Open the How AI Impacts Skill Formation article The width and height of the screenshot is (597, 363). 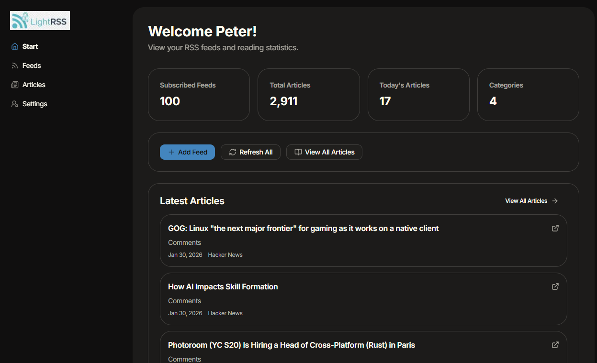[223, 286]
